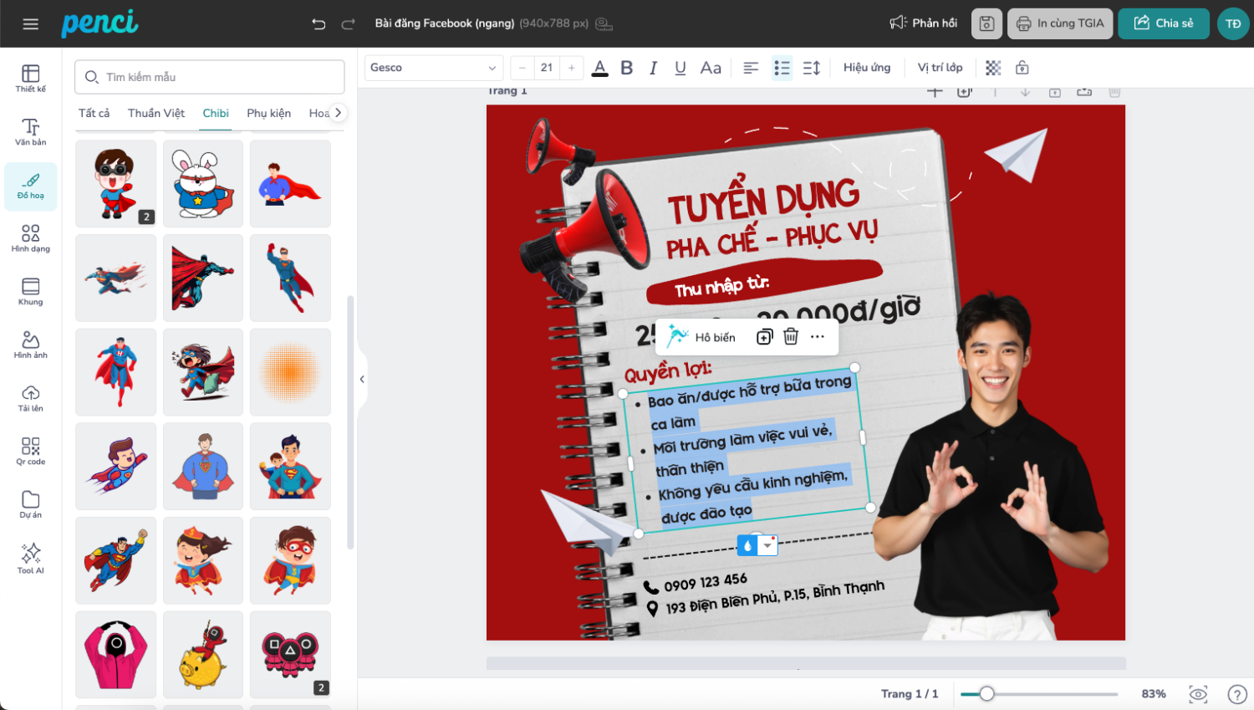Open the Tải lên upload panel
The width and height of the screenshot is (1254, 710).
coord(30,398)
